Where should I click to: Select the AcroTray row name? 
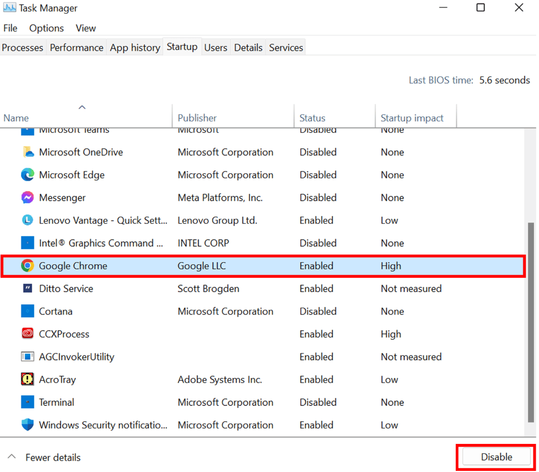pyautogui.click(x=57, y=380)
